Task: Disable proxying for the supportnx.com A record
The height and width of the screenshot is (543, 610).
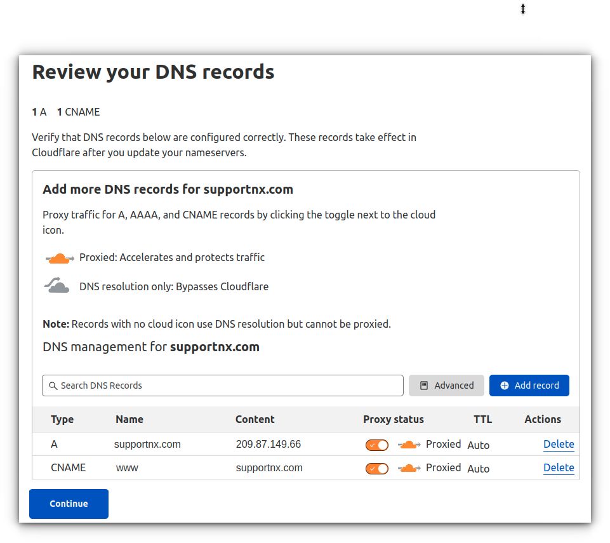Action: [x=376, y=445]
